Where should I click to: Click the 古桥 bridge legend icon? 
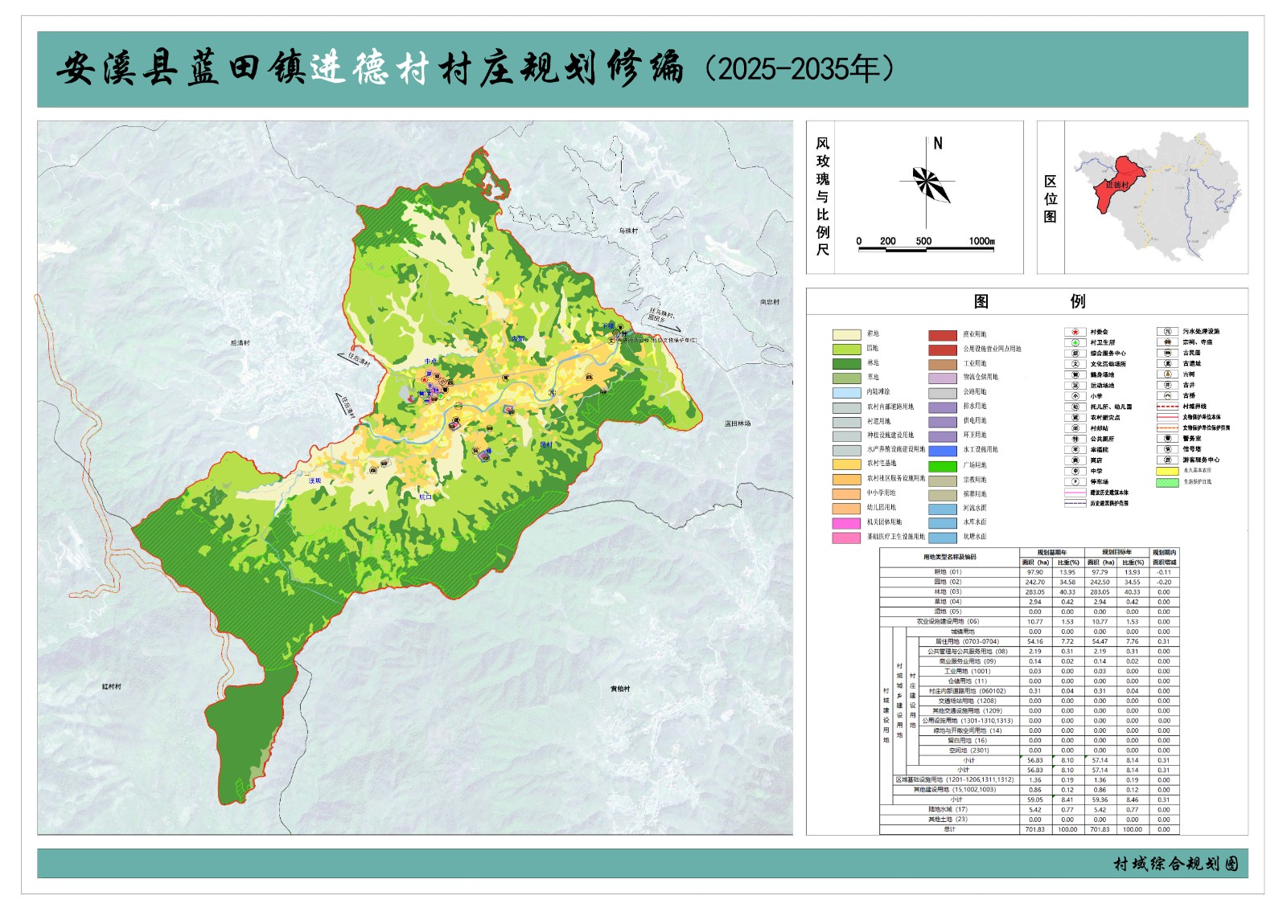pos(1167,395)
